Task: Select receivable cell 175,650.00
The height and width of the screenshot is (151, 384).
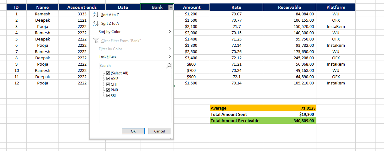Action: pyautogui.click(x=290, y=51)
